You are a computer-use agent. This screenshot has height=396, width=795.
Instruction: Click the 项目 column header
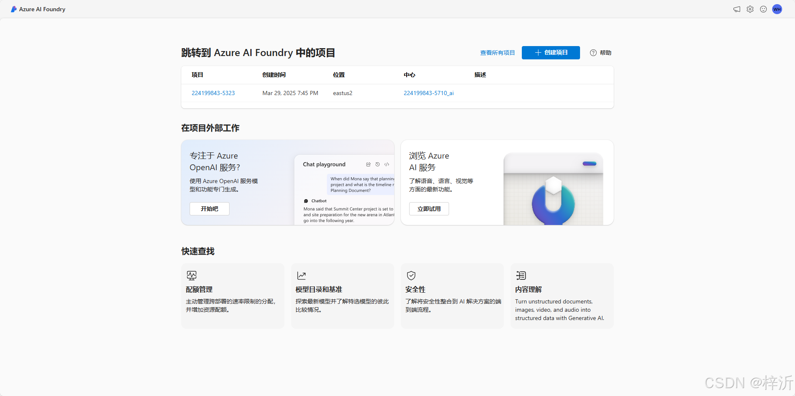pos(198,75)
